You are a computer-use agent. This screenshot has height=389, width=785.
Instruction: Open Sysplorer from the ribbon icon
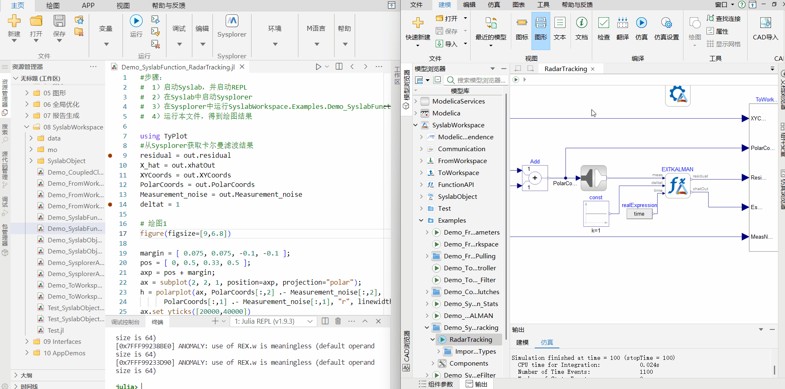click(x=232, y=21)
